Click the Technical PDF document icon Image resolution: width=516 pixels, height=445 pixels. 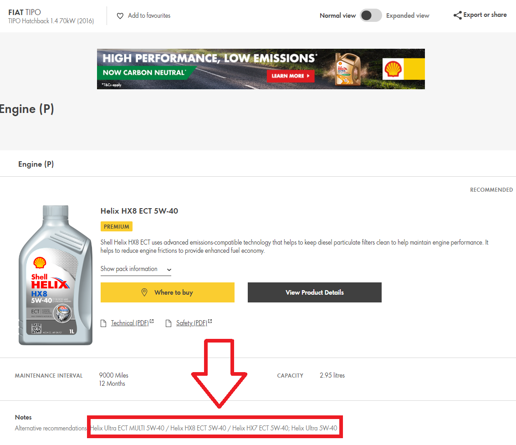point(104,323)
